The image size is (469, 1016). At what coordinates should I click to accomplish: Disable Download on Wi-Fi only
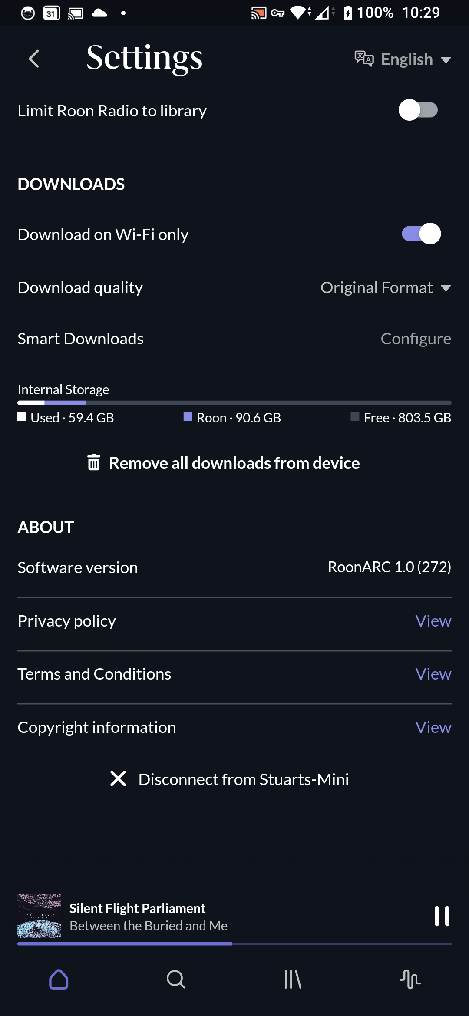pyautogui.click(x=421, y=234)
